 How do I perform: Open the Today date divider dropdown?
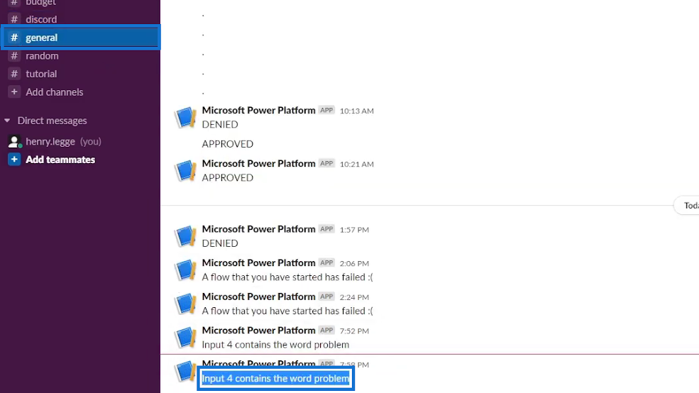click(x=687, y=206)
